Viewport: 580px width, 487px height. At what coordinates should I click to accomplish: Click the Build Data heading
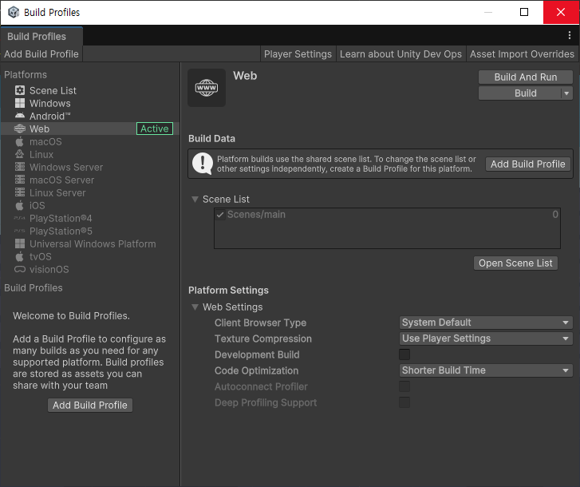coord(211,138)
